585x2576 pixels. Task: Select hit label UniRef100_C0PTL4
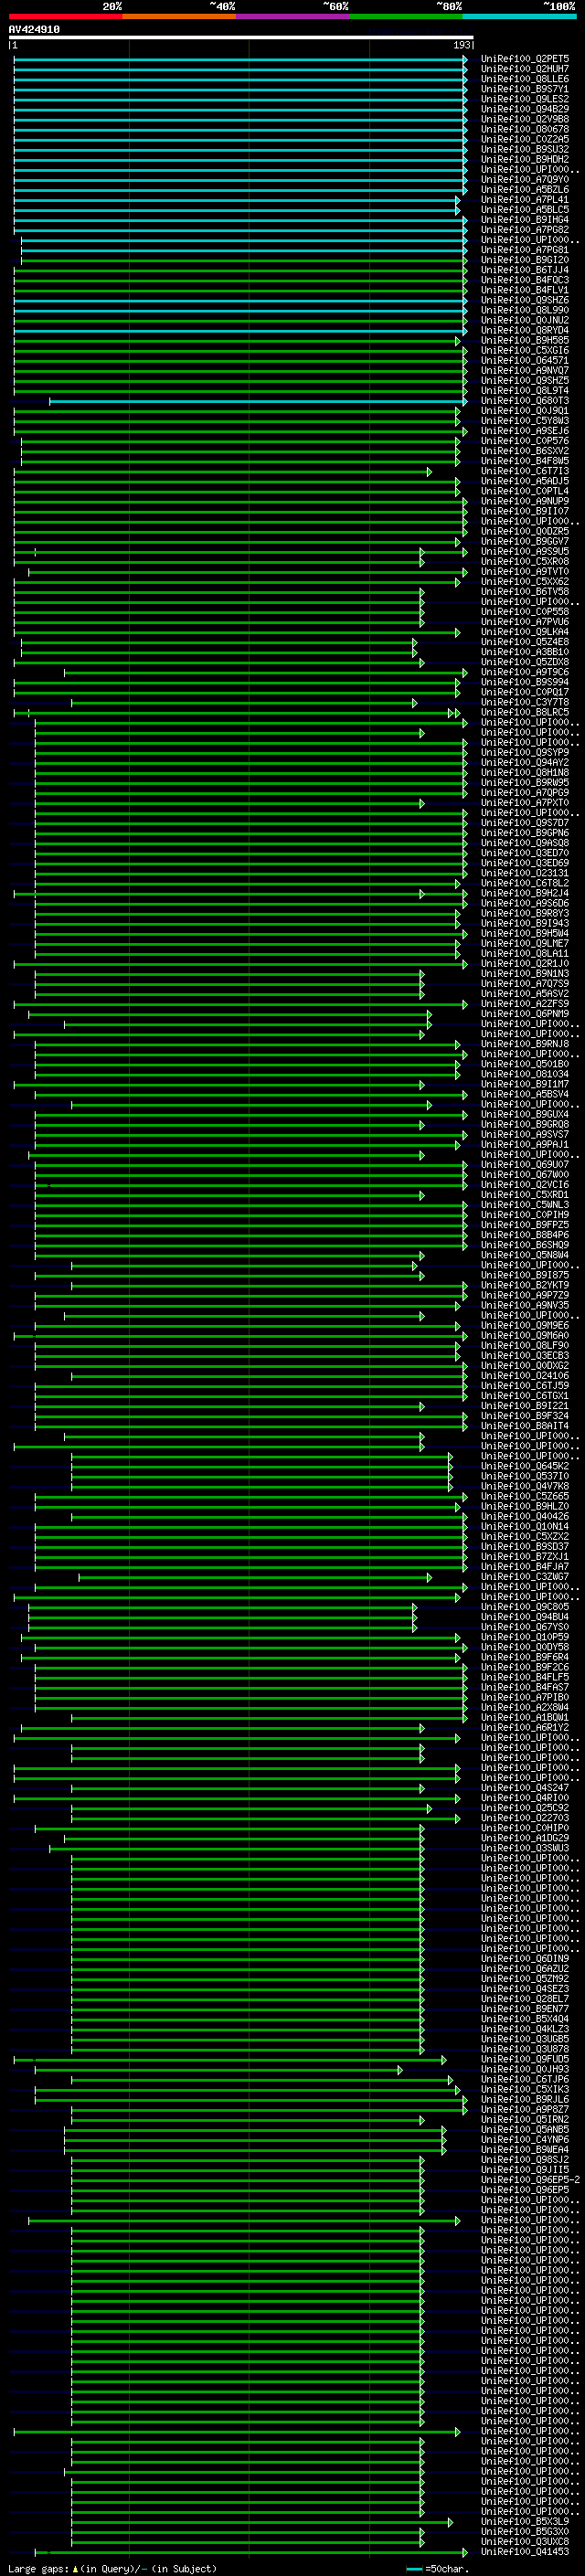pos(525,491)
